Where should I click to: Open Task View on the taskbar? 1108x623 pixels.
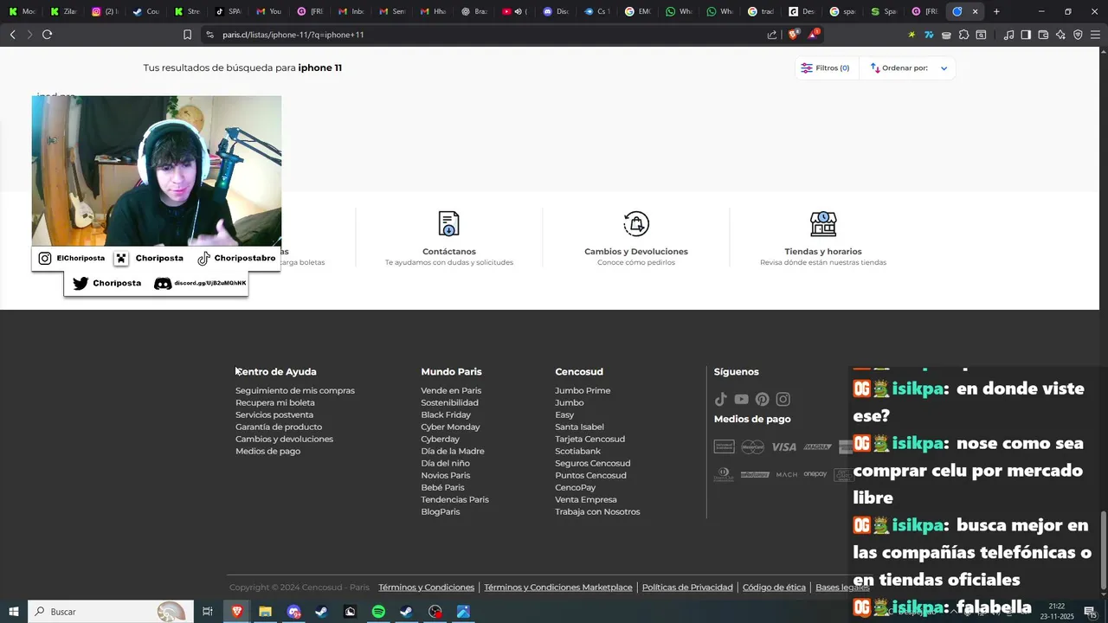[x=208, y=612]
